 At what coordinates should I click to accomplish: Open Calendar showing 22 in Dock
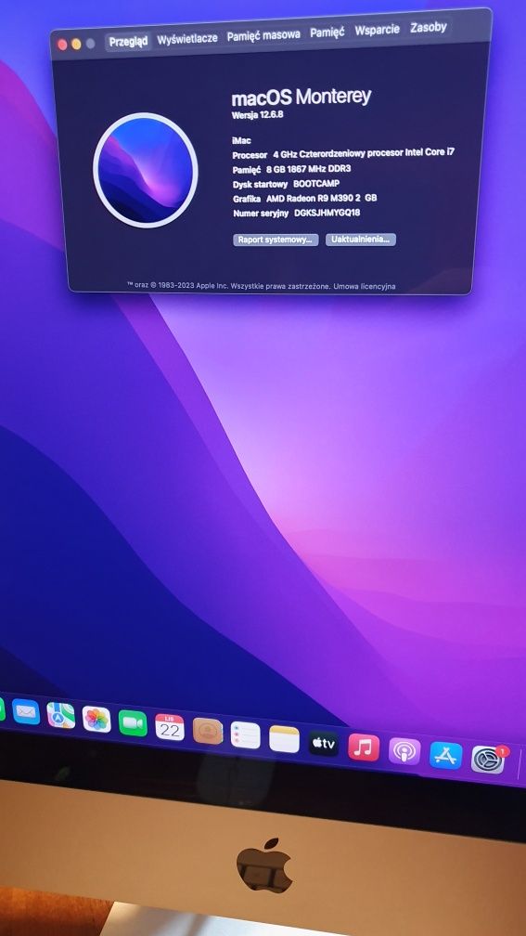[170, 728]
